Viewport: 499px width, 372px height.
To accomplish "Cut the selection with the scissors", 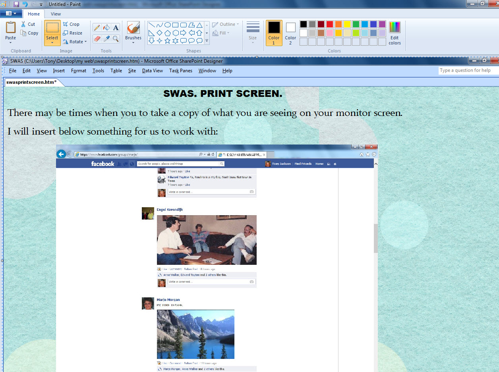I will tap(28, 24).
